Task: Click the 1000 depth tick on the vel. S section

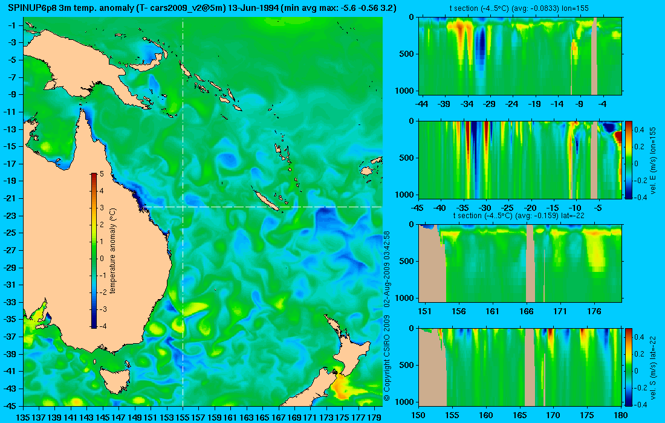Action: 406,401
